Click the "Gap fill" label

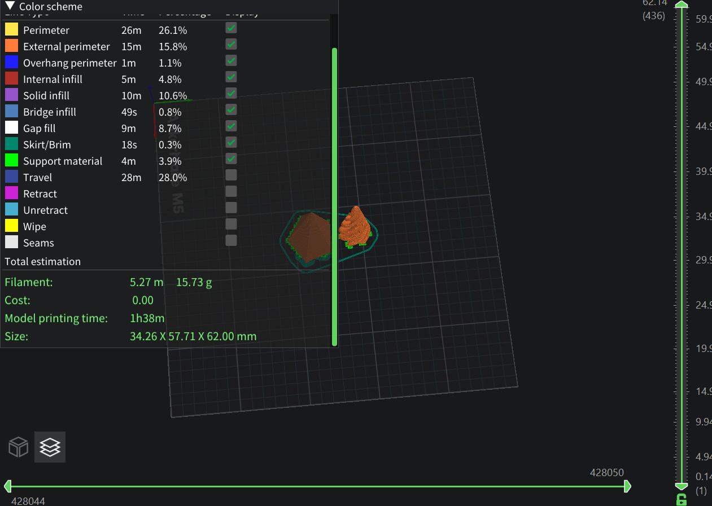40,129
